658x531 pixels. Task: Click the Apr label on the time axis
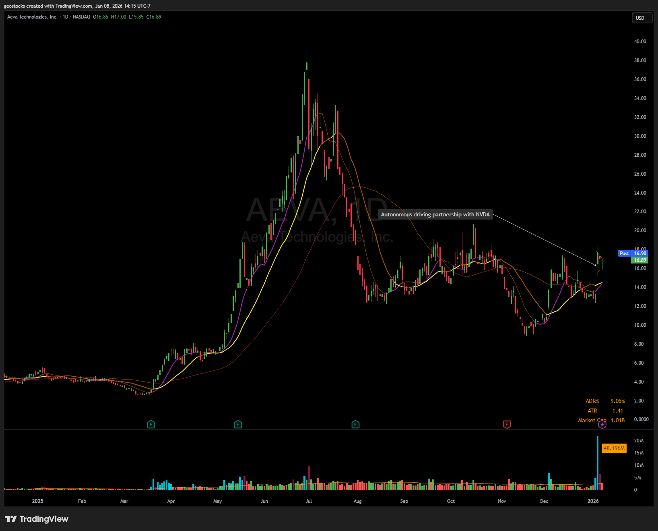coord(171,501)
